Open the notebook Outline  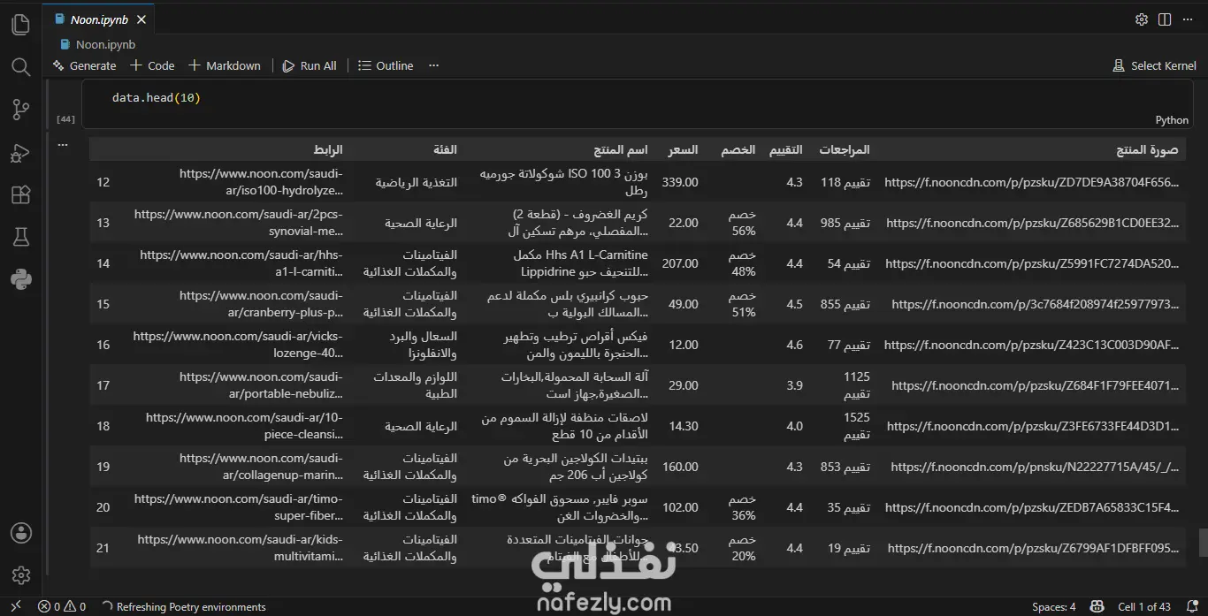point(386,65)
